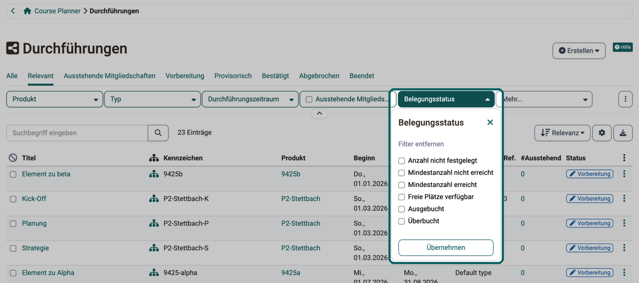This screenshot has width=639, height=283.
Task: Click the Kennzeichen header structure icon
Action: coord(153,158)
